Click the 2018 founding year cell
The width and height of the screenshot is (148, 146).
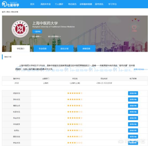pos(17,83)
